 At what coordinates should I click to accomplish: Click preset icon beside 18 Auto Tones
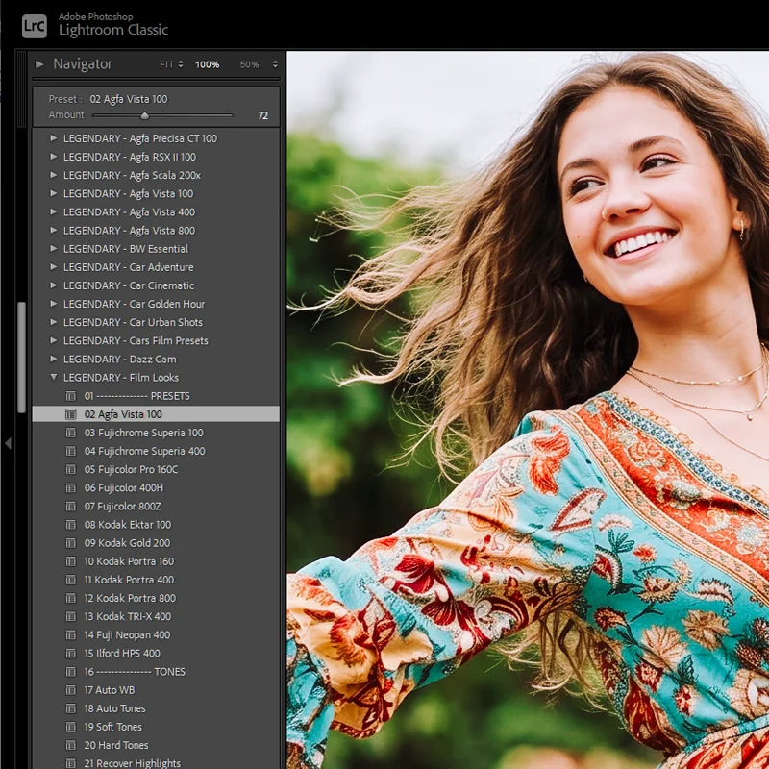[71, 708]
